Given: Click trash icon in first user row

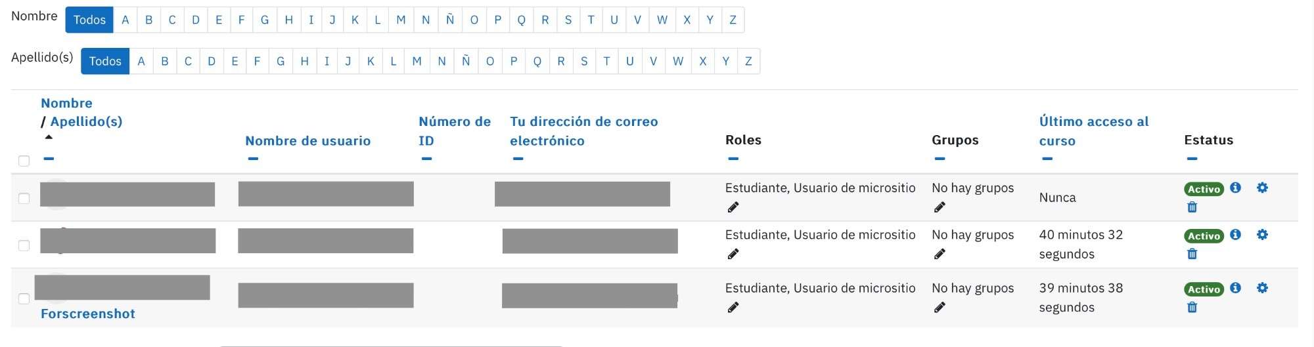Looking at the screenshot, I should (x=1192, y=207).
